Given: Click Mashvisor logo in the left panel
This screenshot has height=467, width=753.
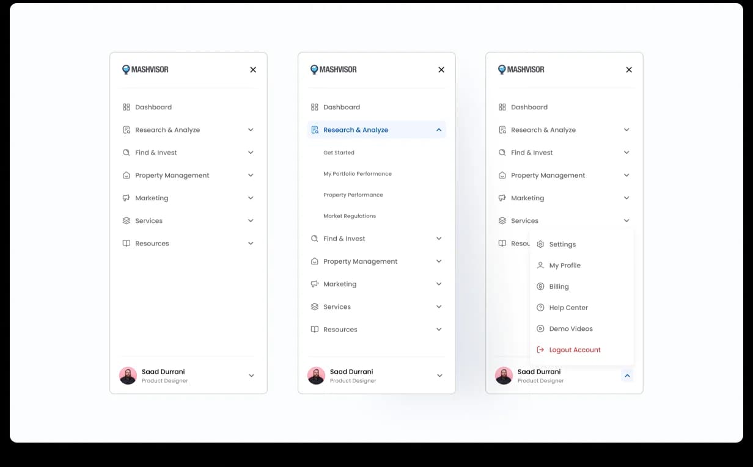Looking at the screenshot, I should click(145, 70).
